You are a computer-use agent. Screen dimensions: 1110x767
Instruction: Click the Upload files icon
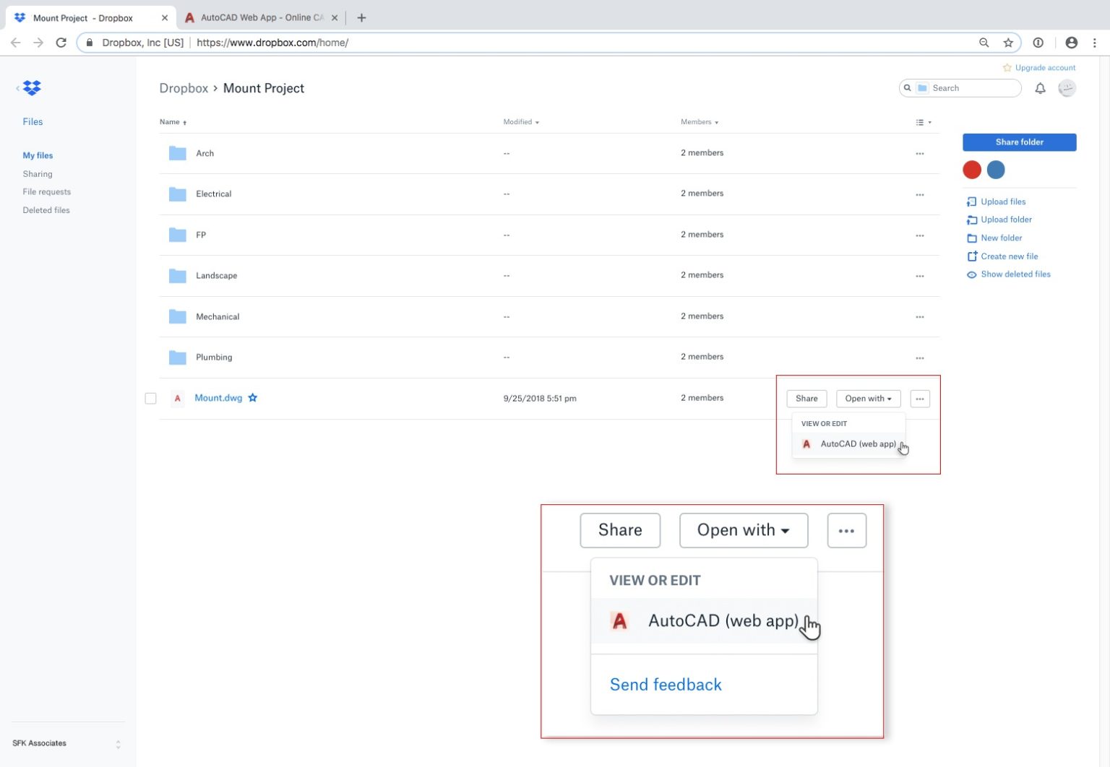[x=972, y=201]
